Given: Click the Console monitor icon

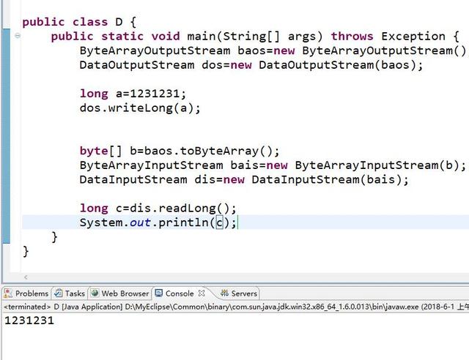Looking at the screenshot, I should click(159, 293).
